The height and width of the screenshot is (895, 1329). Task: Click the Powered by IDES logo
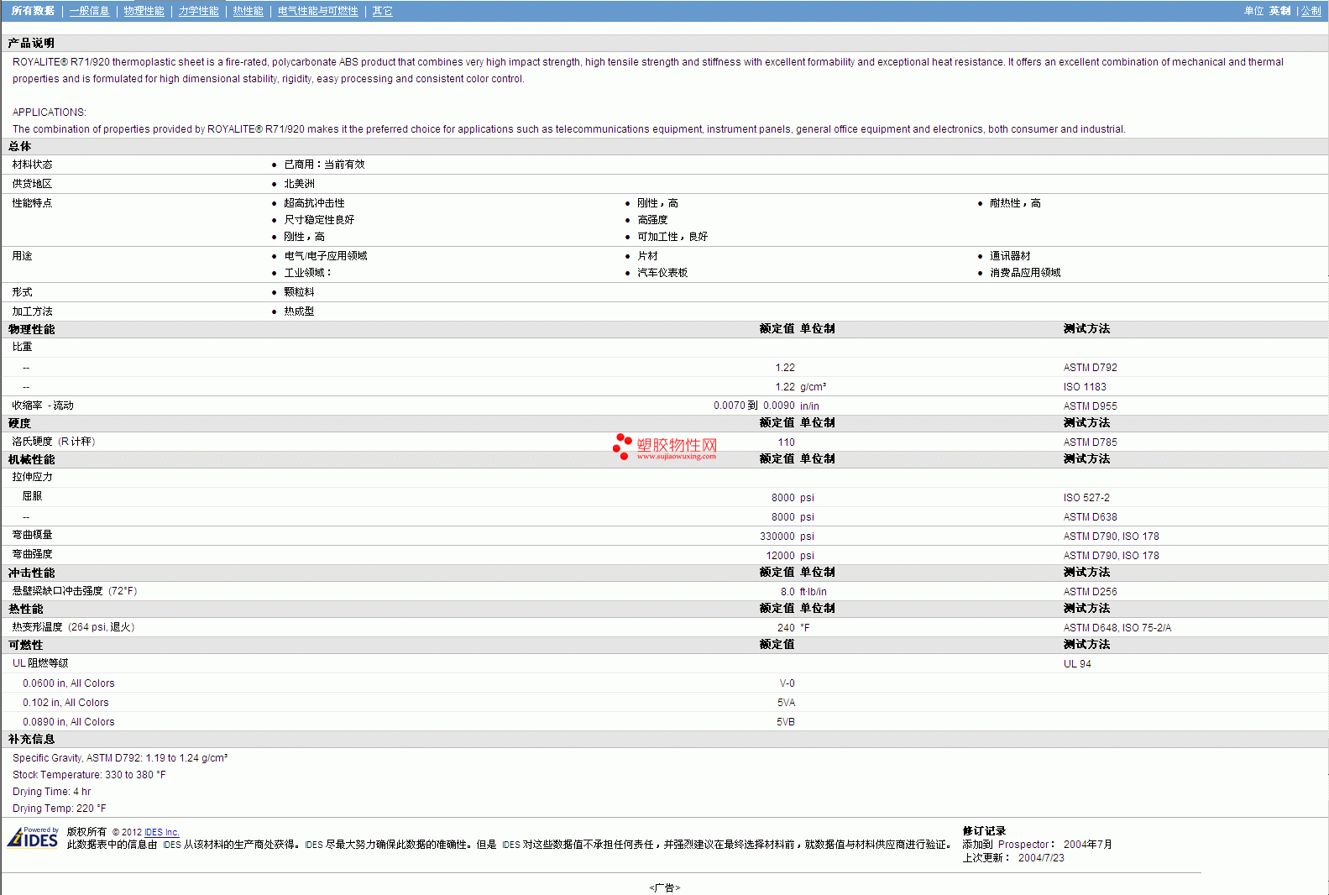[x=33, y=838]
